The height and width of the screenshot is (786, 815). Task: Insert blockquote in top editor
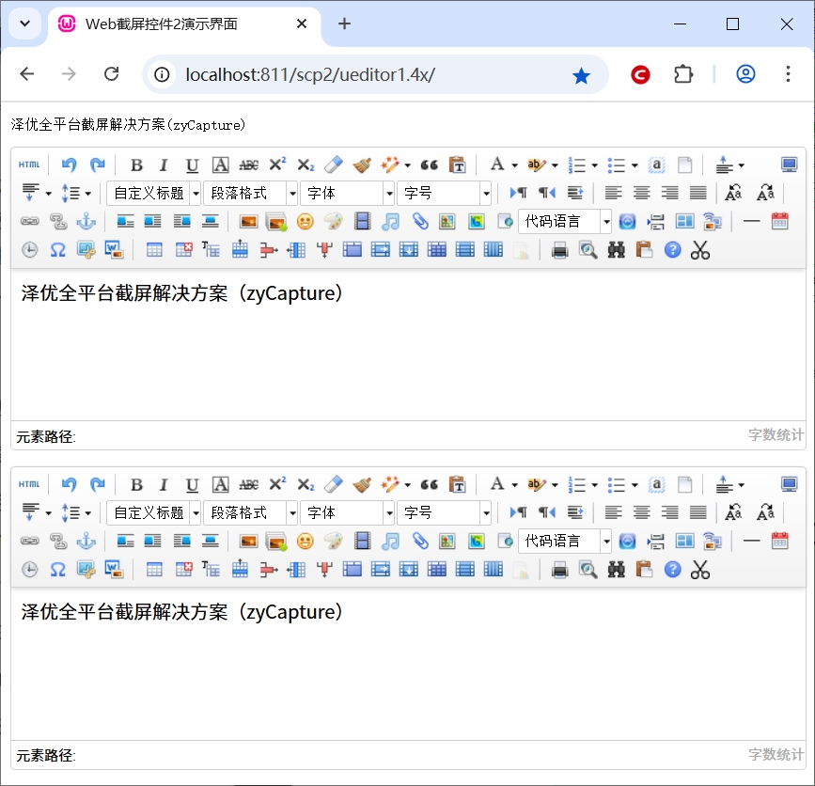(430, 165)
